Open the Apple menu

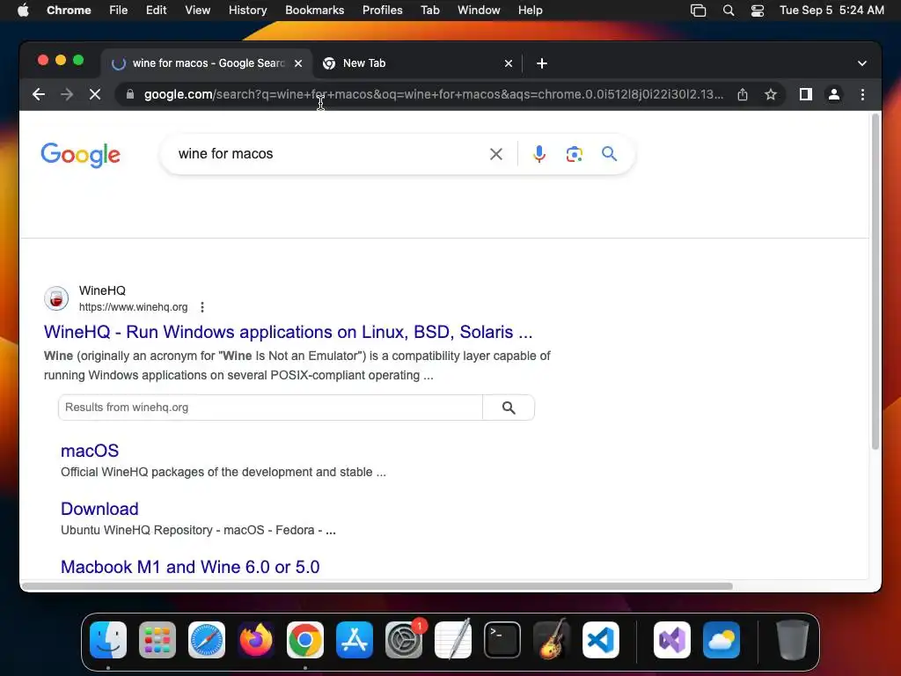click(x=23, y=11)
